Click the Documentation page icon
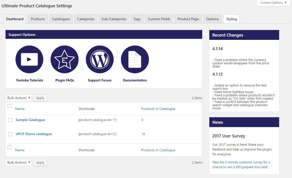The image size is (292, 178). coord(135,59)
